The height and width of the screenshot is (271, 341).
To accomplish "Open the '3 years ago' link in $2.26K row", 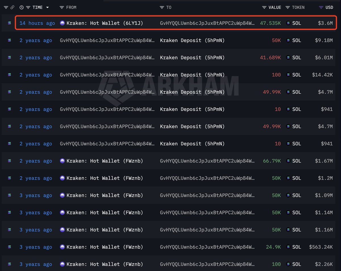I will [36, 264].
